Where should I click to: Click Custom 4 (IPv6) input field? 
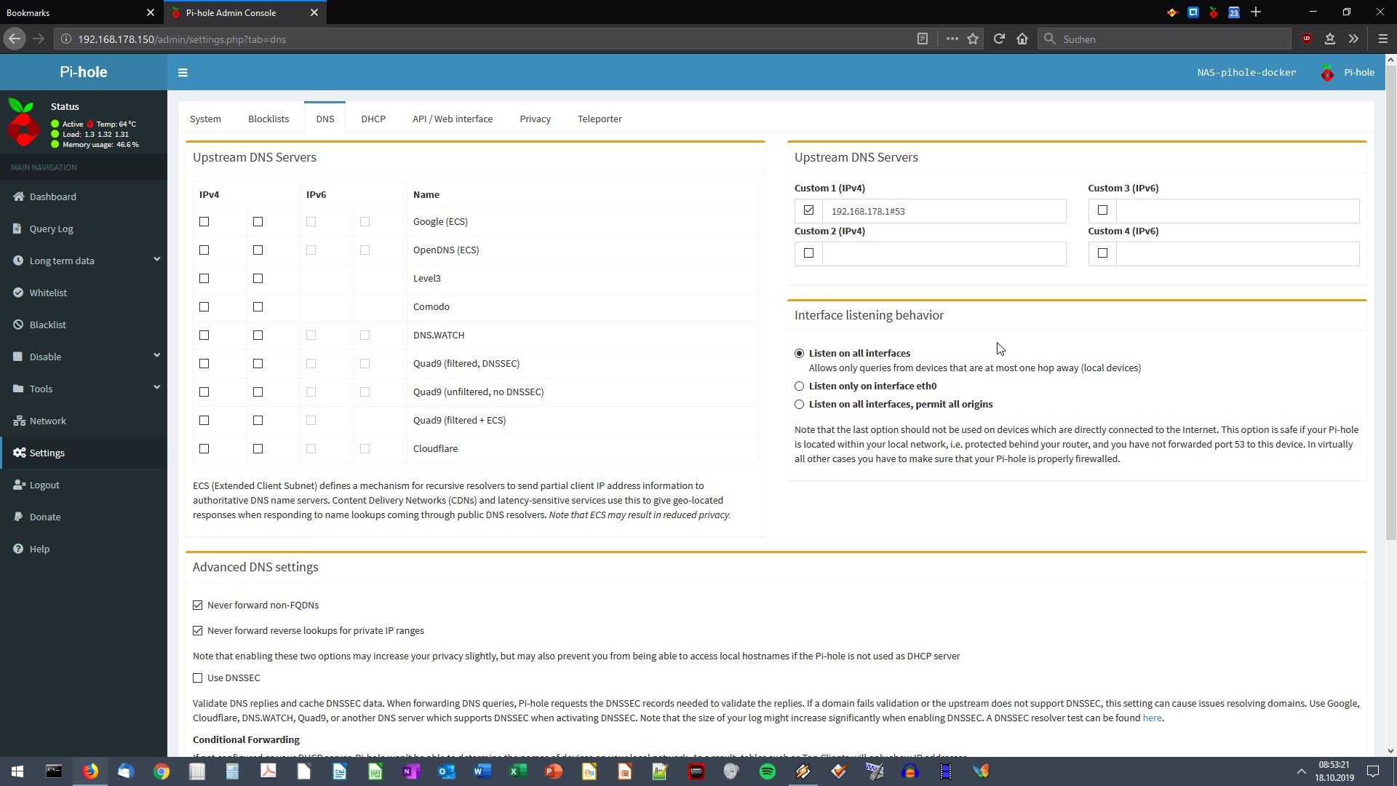coord(1238,254)
